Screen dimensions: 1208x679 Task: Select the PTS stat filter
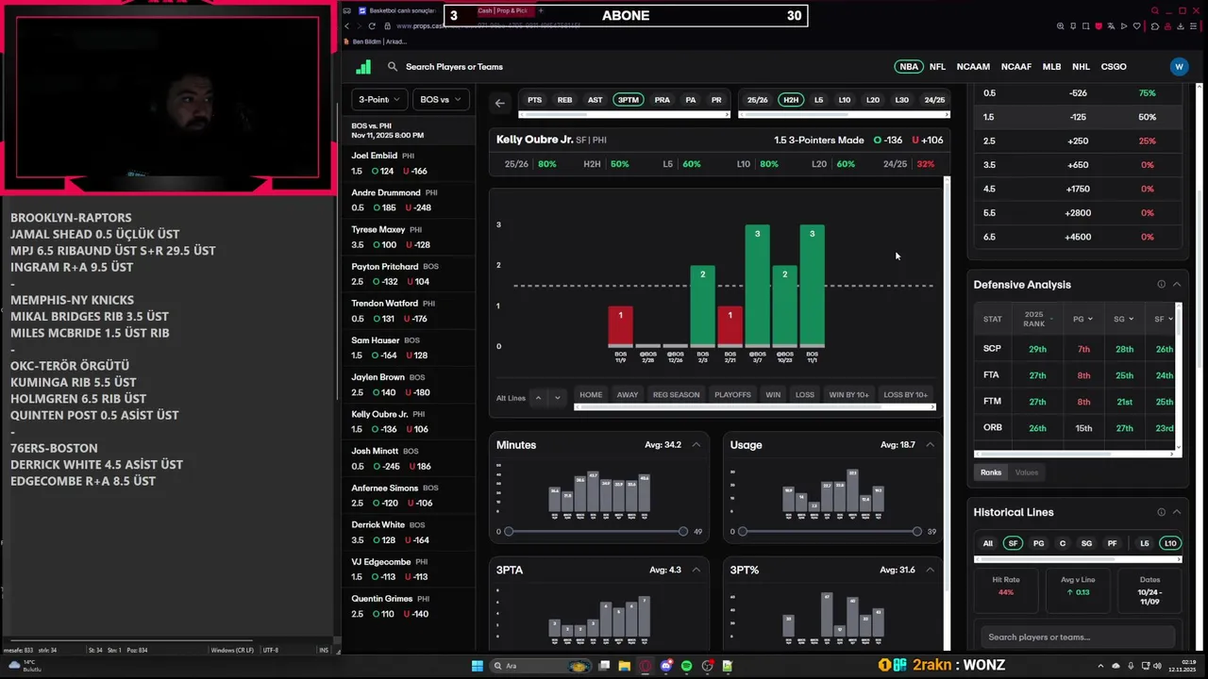point(535,100)
